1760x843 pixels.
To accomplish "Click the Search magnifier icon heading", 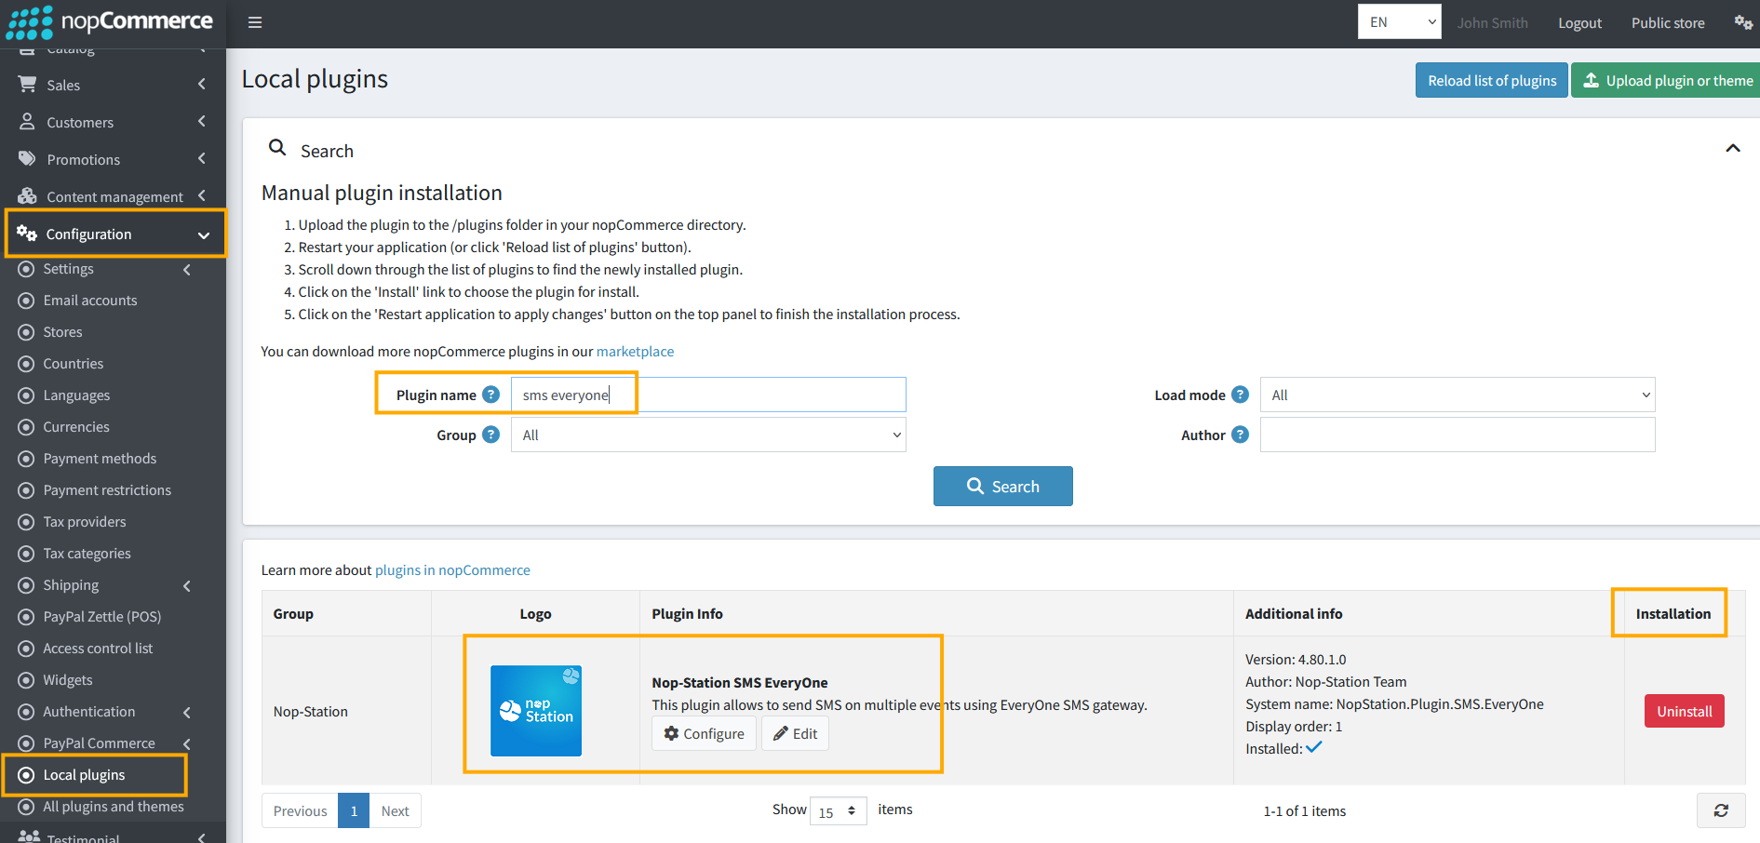I will point(277,147).
